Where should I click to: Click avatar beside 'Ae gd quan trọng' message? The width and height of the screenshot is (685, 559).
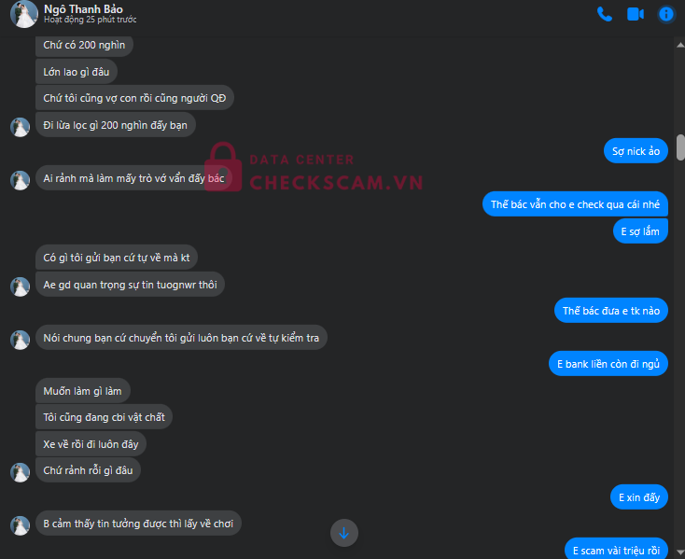point(21,286)
